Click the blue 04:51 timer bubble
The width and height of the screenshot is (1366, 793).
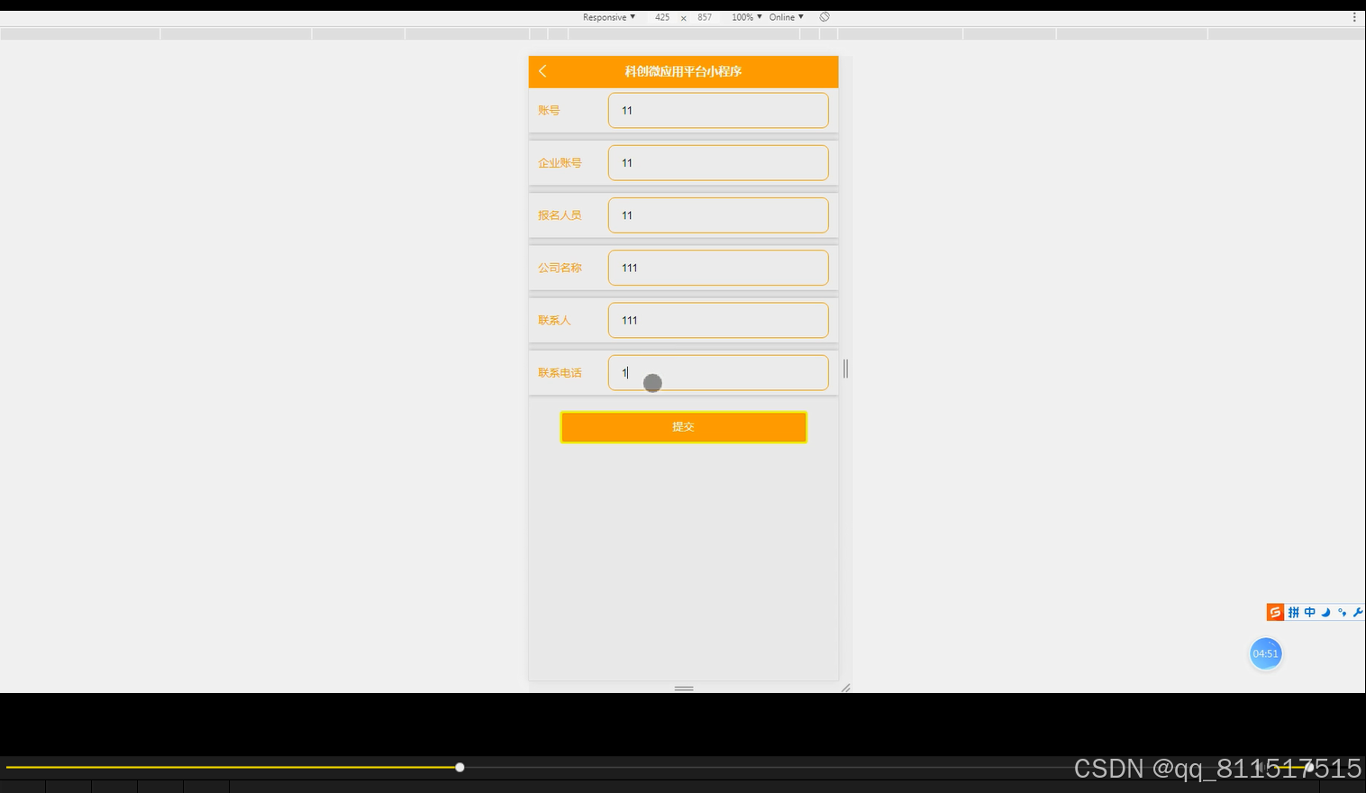[x=1265, y=654]
